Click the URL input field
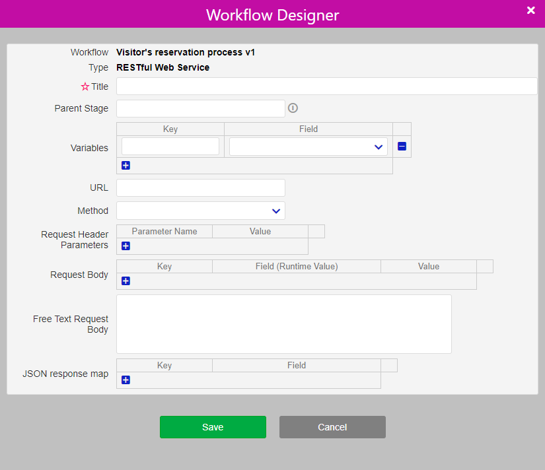Screen dimensions: 545x470 200,187
